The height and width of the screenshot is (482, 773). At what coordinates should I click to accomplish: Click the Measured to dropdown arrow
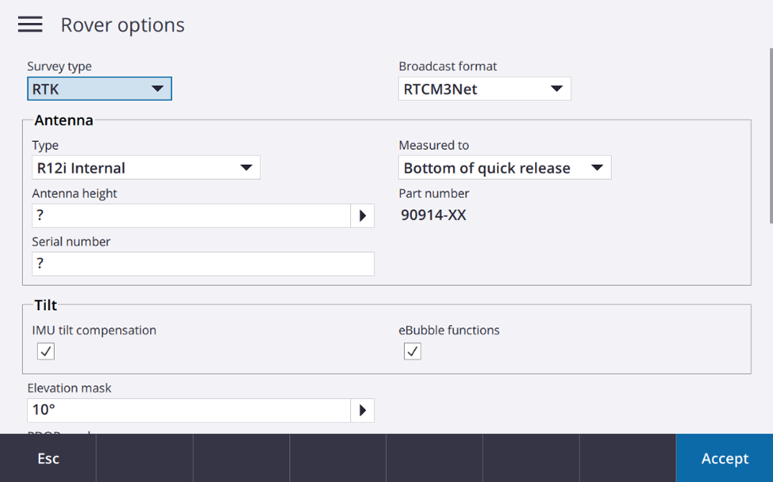click(597, 168)
